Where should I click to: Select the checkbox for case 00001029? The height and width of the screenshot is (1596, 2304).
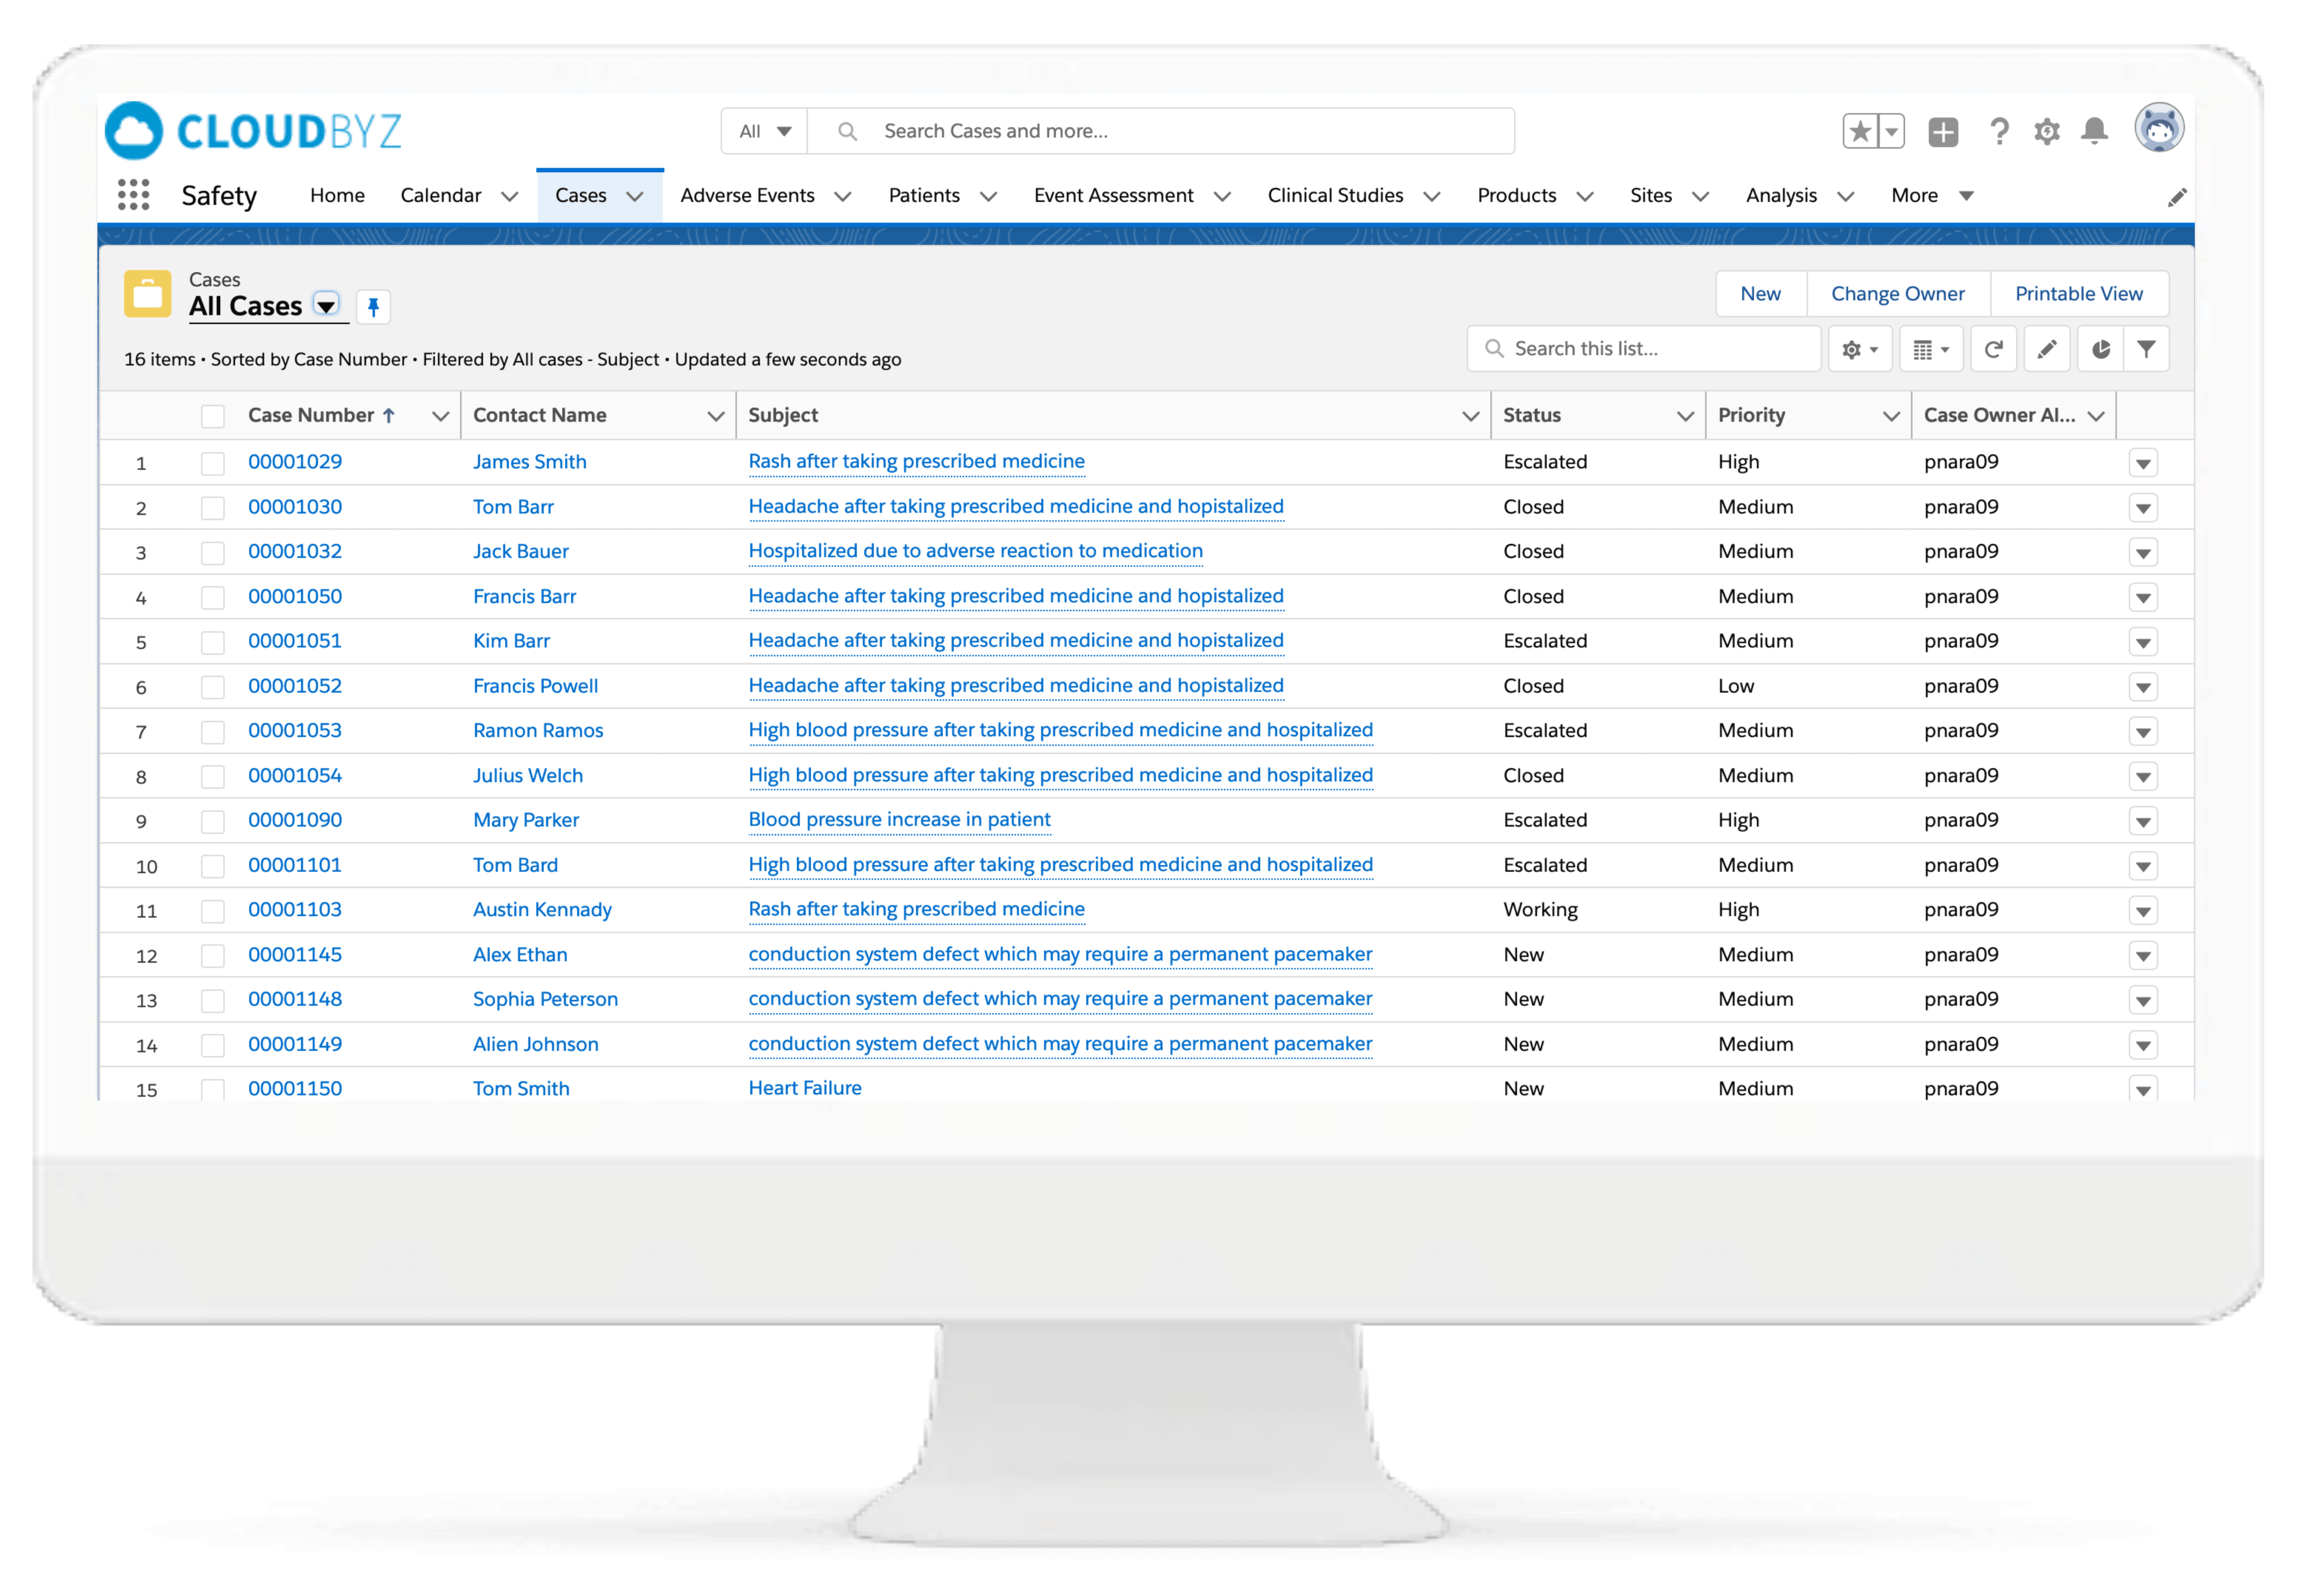[213, 463]
